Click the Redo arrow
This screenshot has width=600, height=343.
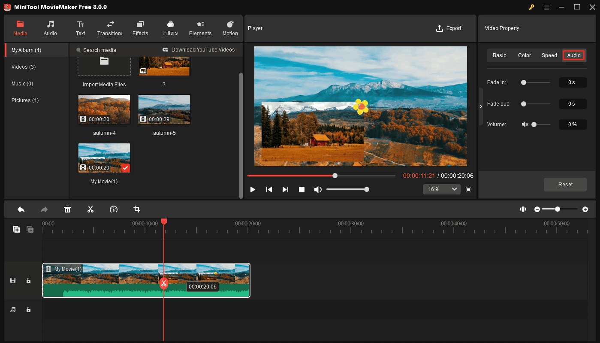coord(44,209)
